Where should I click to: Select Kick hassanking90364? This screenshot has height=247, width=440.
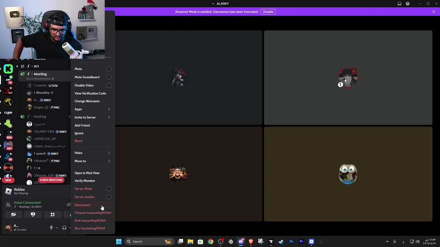pos(90,221)
